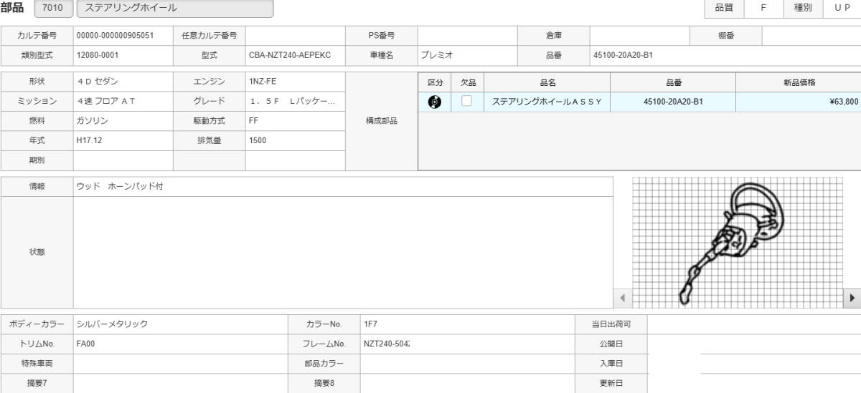Image resolution: width=861 pixels, height=393 pixels.
Task: Click the 品質 value F field
Action: pos(763,8)
